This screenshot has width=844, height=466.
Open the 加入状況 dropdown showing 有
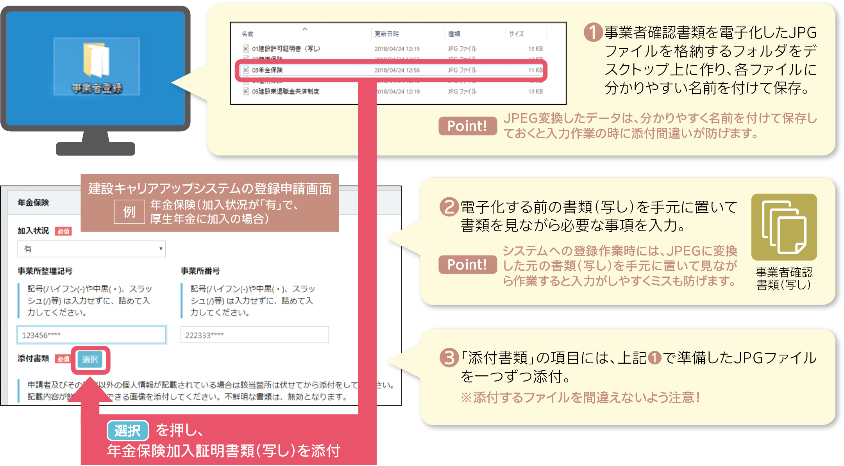[92, 249]
